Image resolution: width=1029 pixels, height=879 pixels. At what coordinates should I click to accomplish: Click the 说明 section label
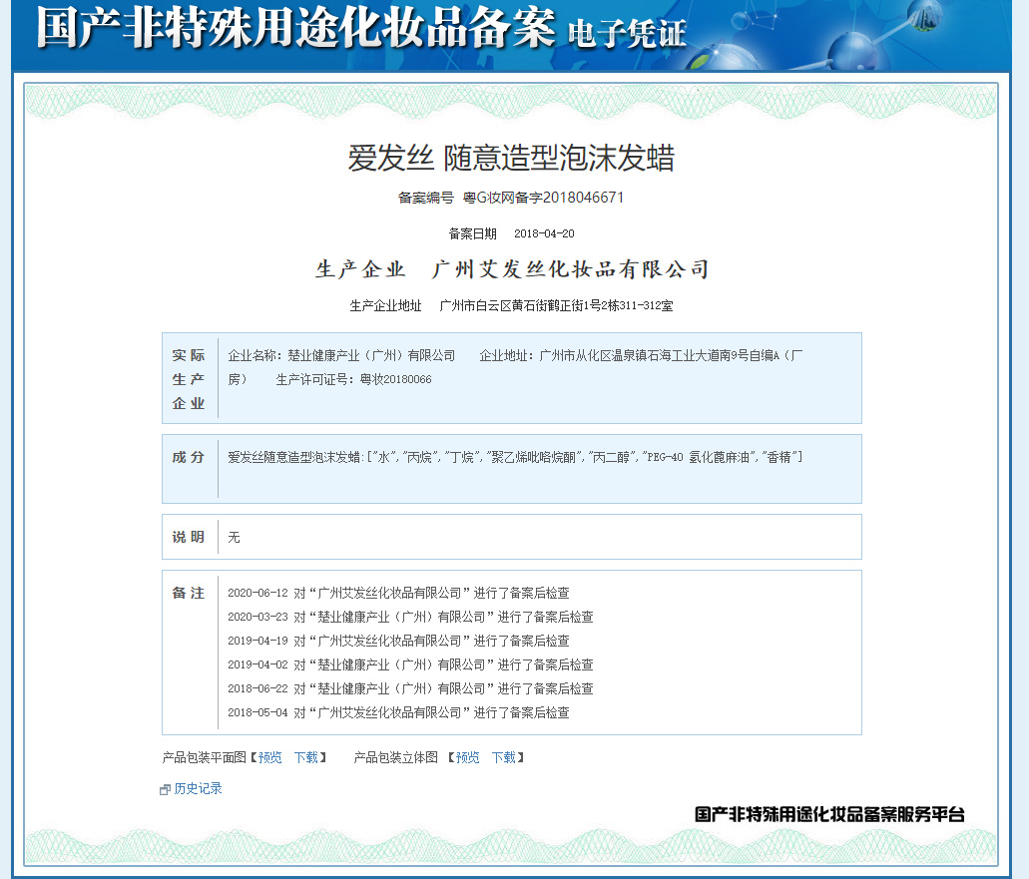[x=189, y=537]
